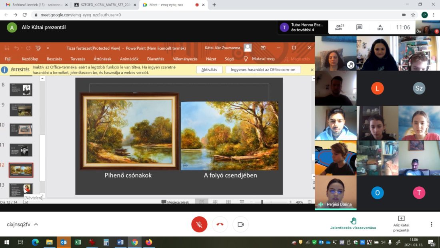Open Alíz Kátai prezentál presentation options
Screen dimensions: 440x248
tap(401, 224)
